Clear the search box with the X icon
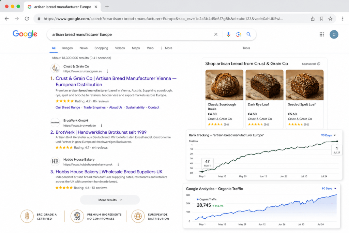Screen dimensions: 349x233 coord(216,34)
